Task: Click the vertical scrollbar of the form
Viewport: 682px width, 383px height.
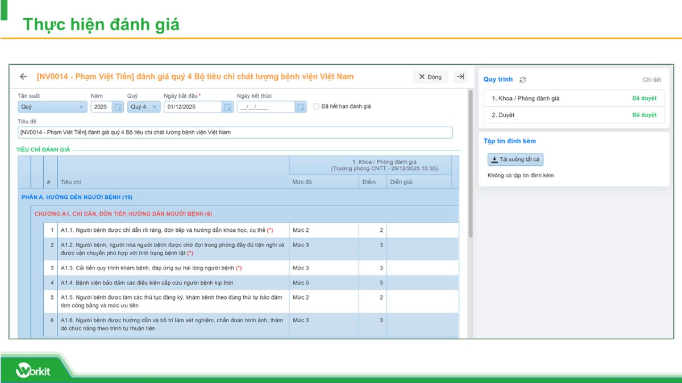Action: click(470, 165)
